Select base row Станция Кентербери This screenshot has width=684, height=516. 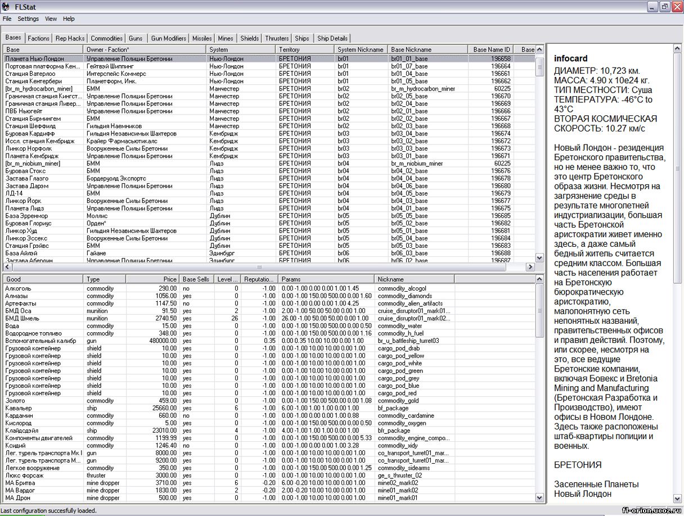click(x=269, y=81)
